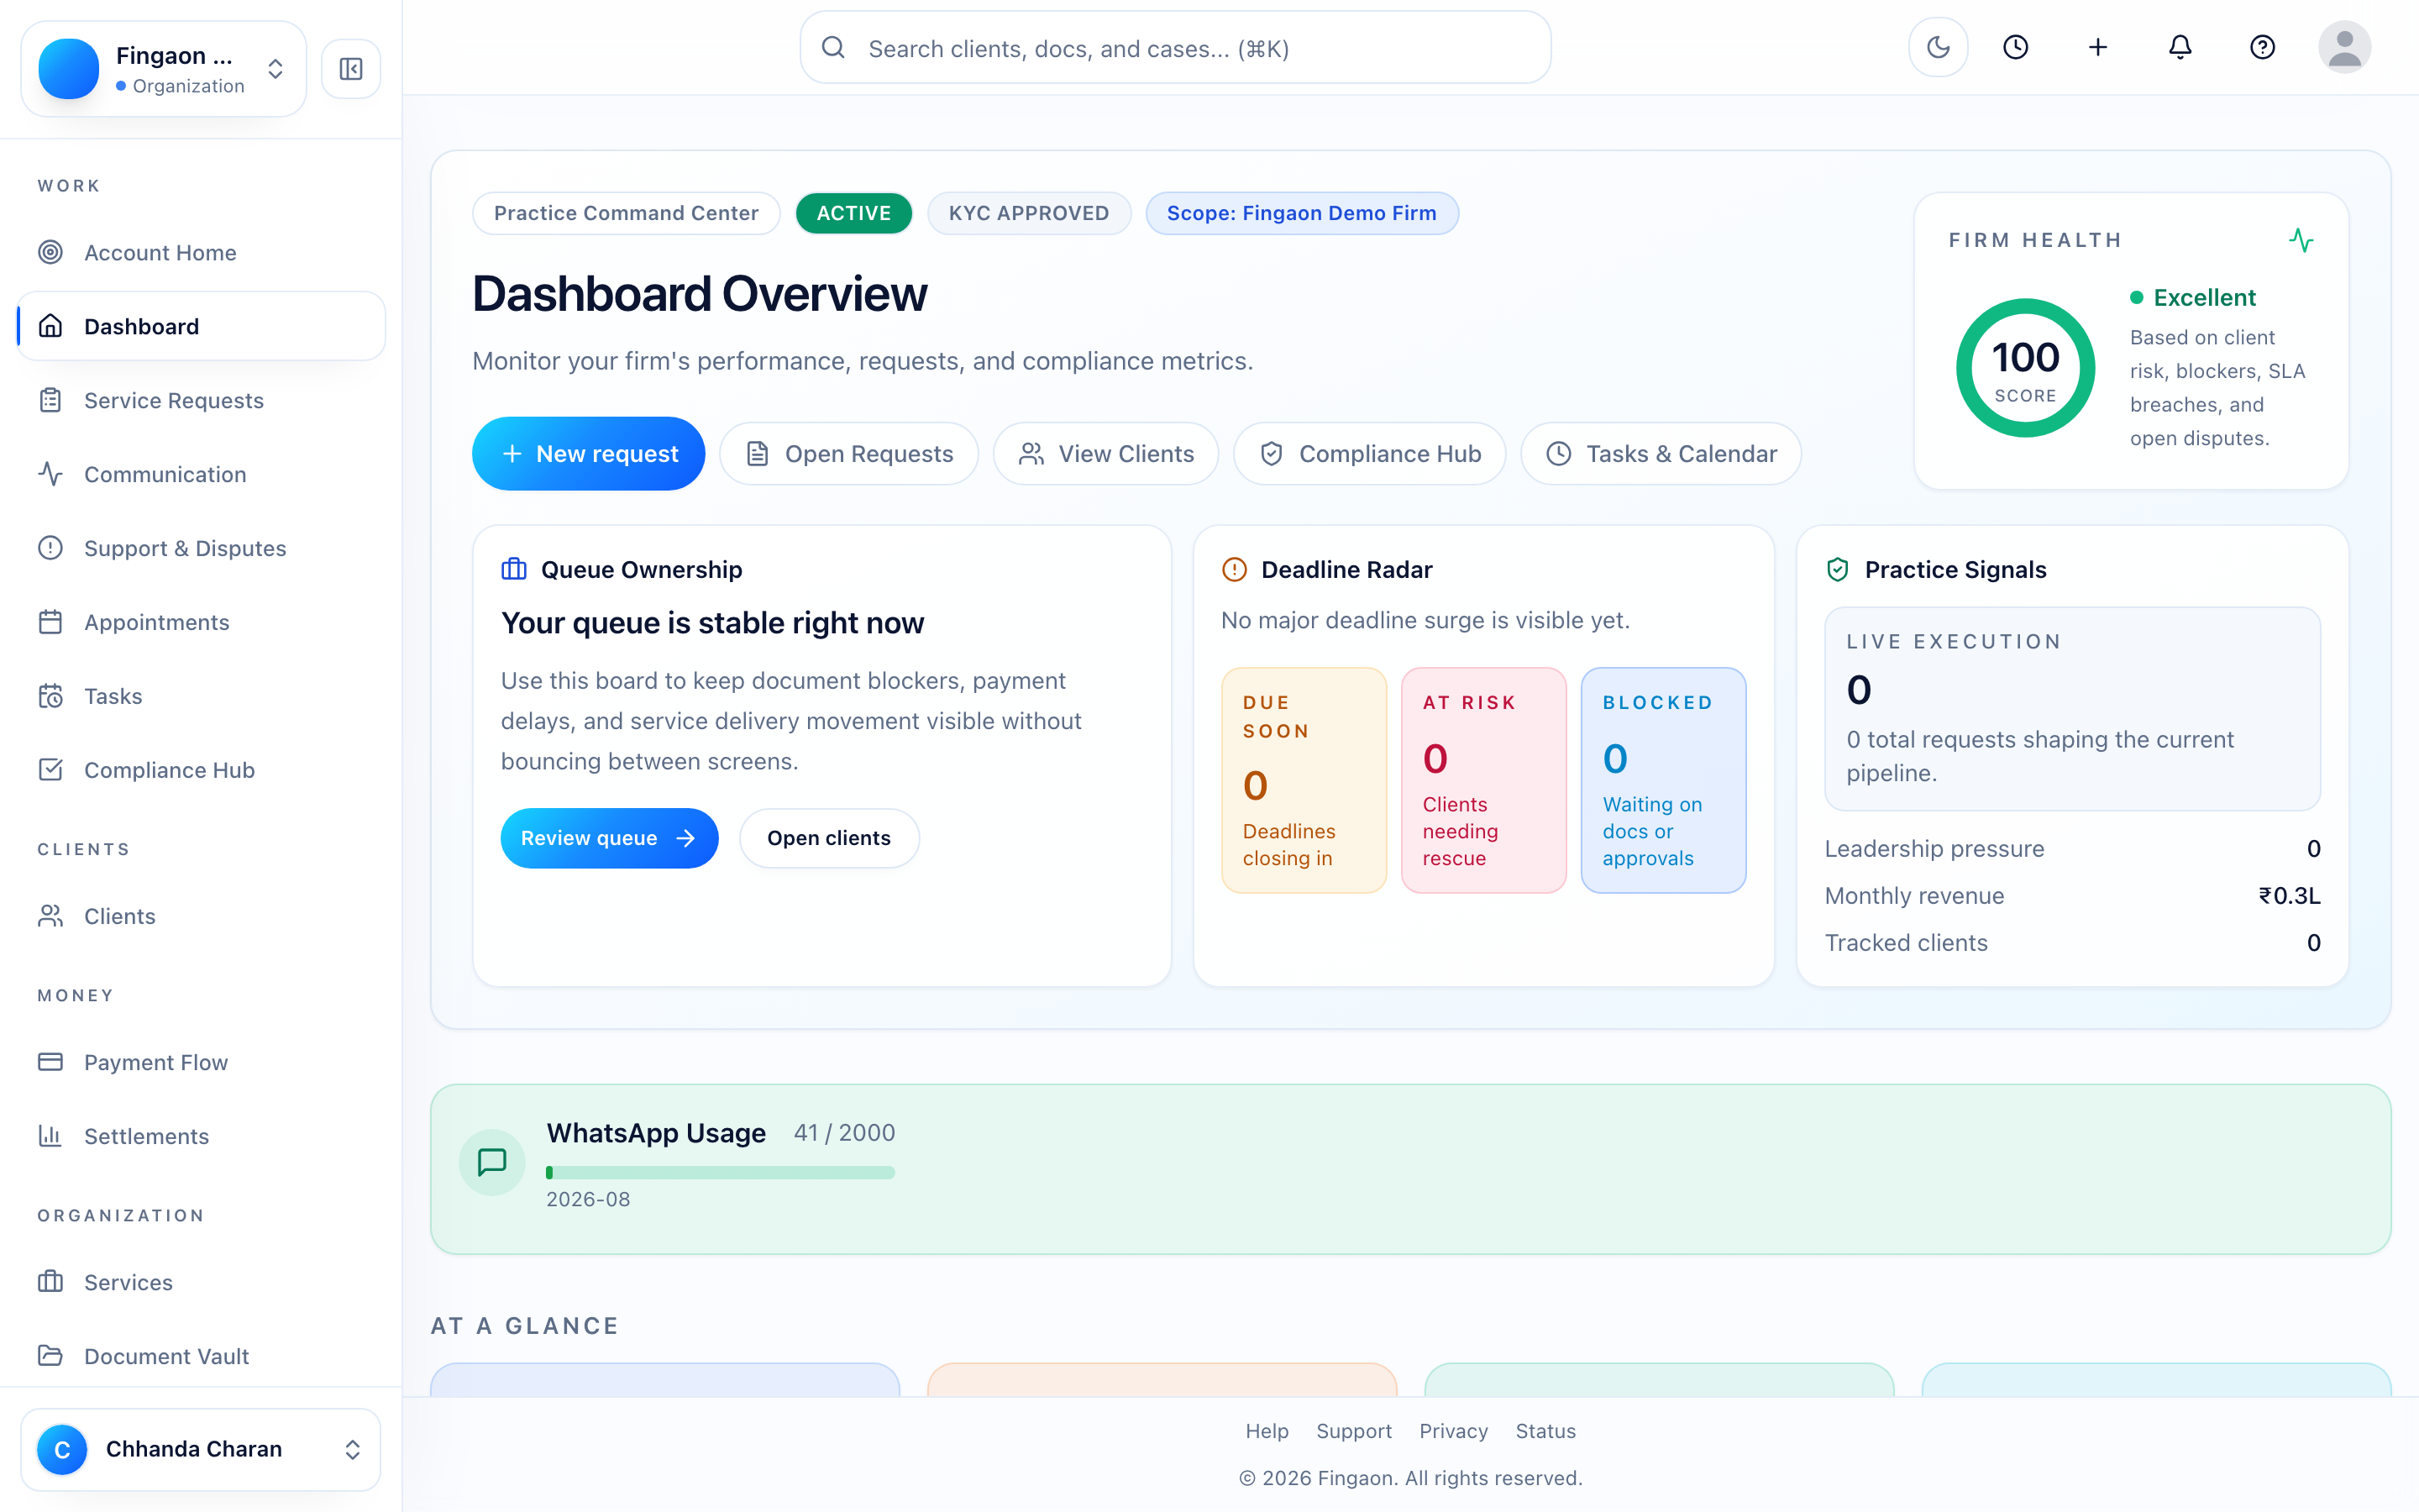Click the Leadership pressure row
The image size is (2419, 1512).
(2072, 848)
